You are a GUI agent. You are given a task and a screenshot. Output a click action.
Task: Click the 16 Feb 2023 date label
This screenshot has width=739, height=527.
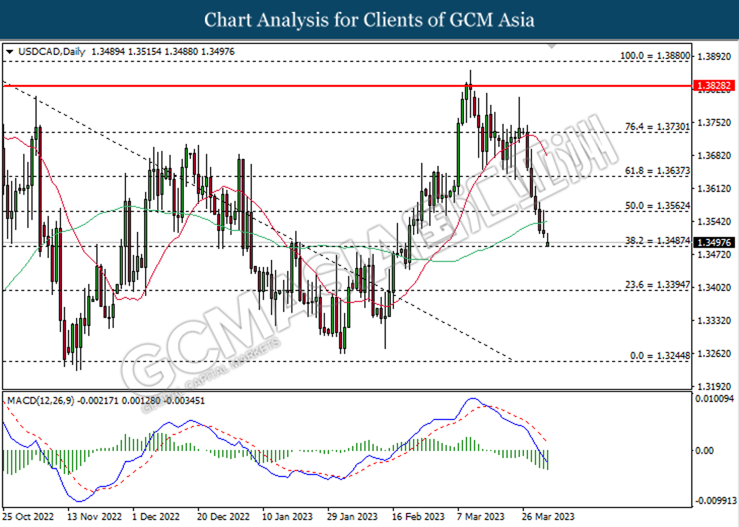pyautogui.click(x=418, y=517)
